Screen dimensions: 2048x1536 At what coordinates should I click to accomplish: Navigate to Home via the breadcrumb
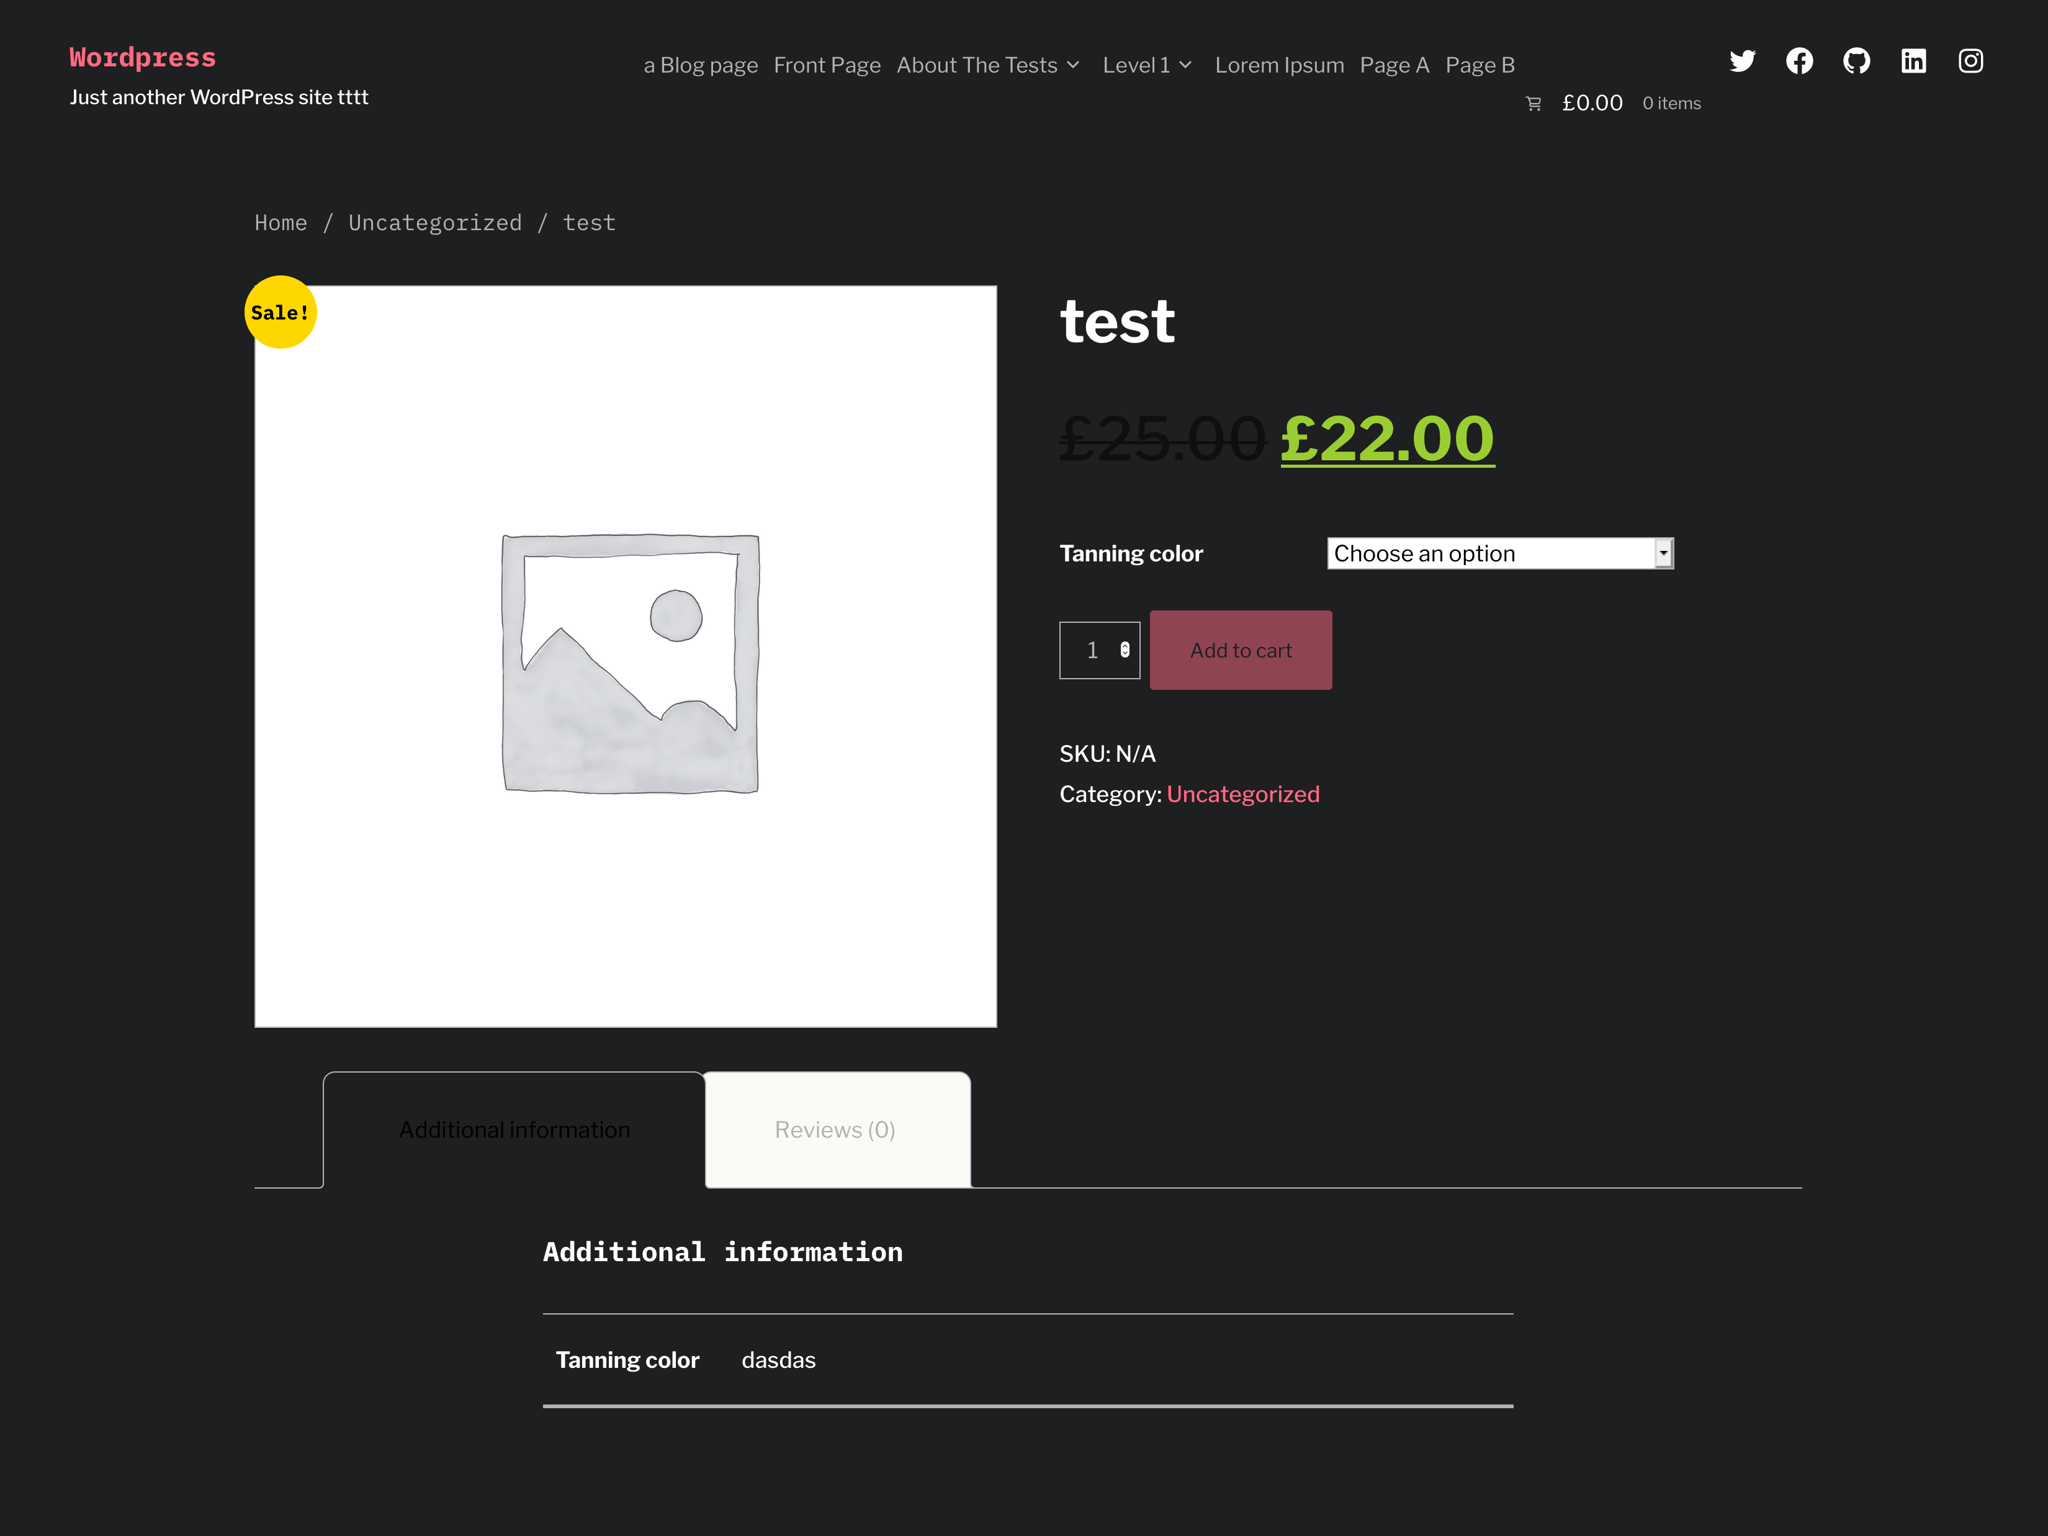coord(281,222)
